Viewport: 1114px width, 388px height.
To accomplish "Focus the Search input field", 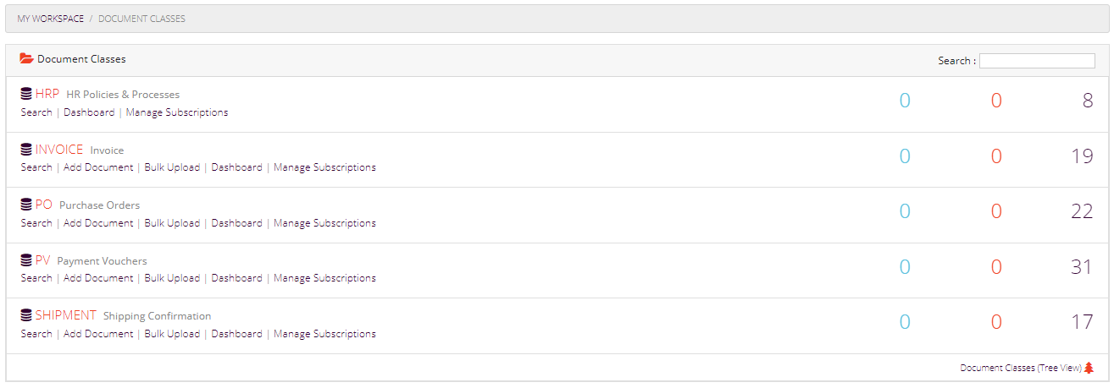I will [x=1037, y=61].
